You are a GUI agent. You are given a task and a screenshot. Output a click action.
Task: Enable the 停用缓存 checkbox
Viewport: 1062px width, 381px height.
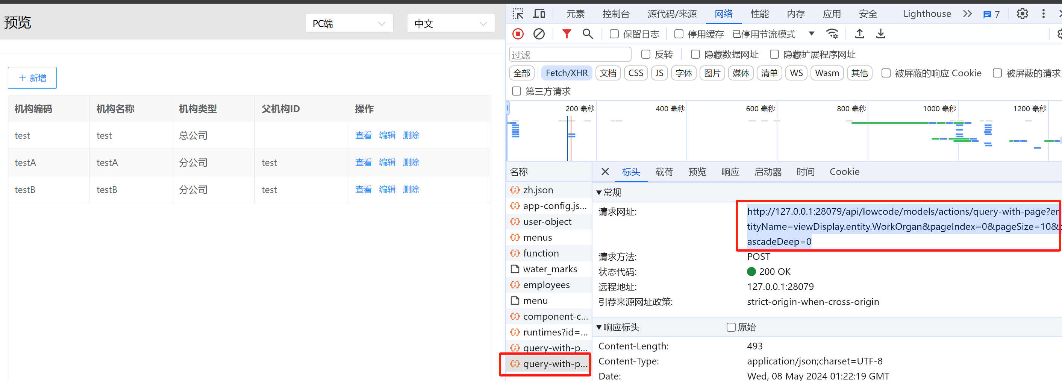[x=679, y=34]
